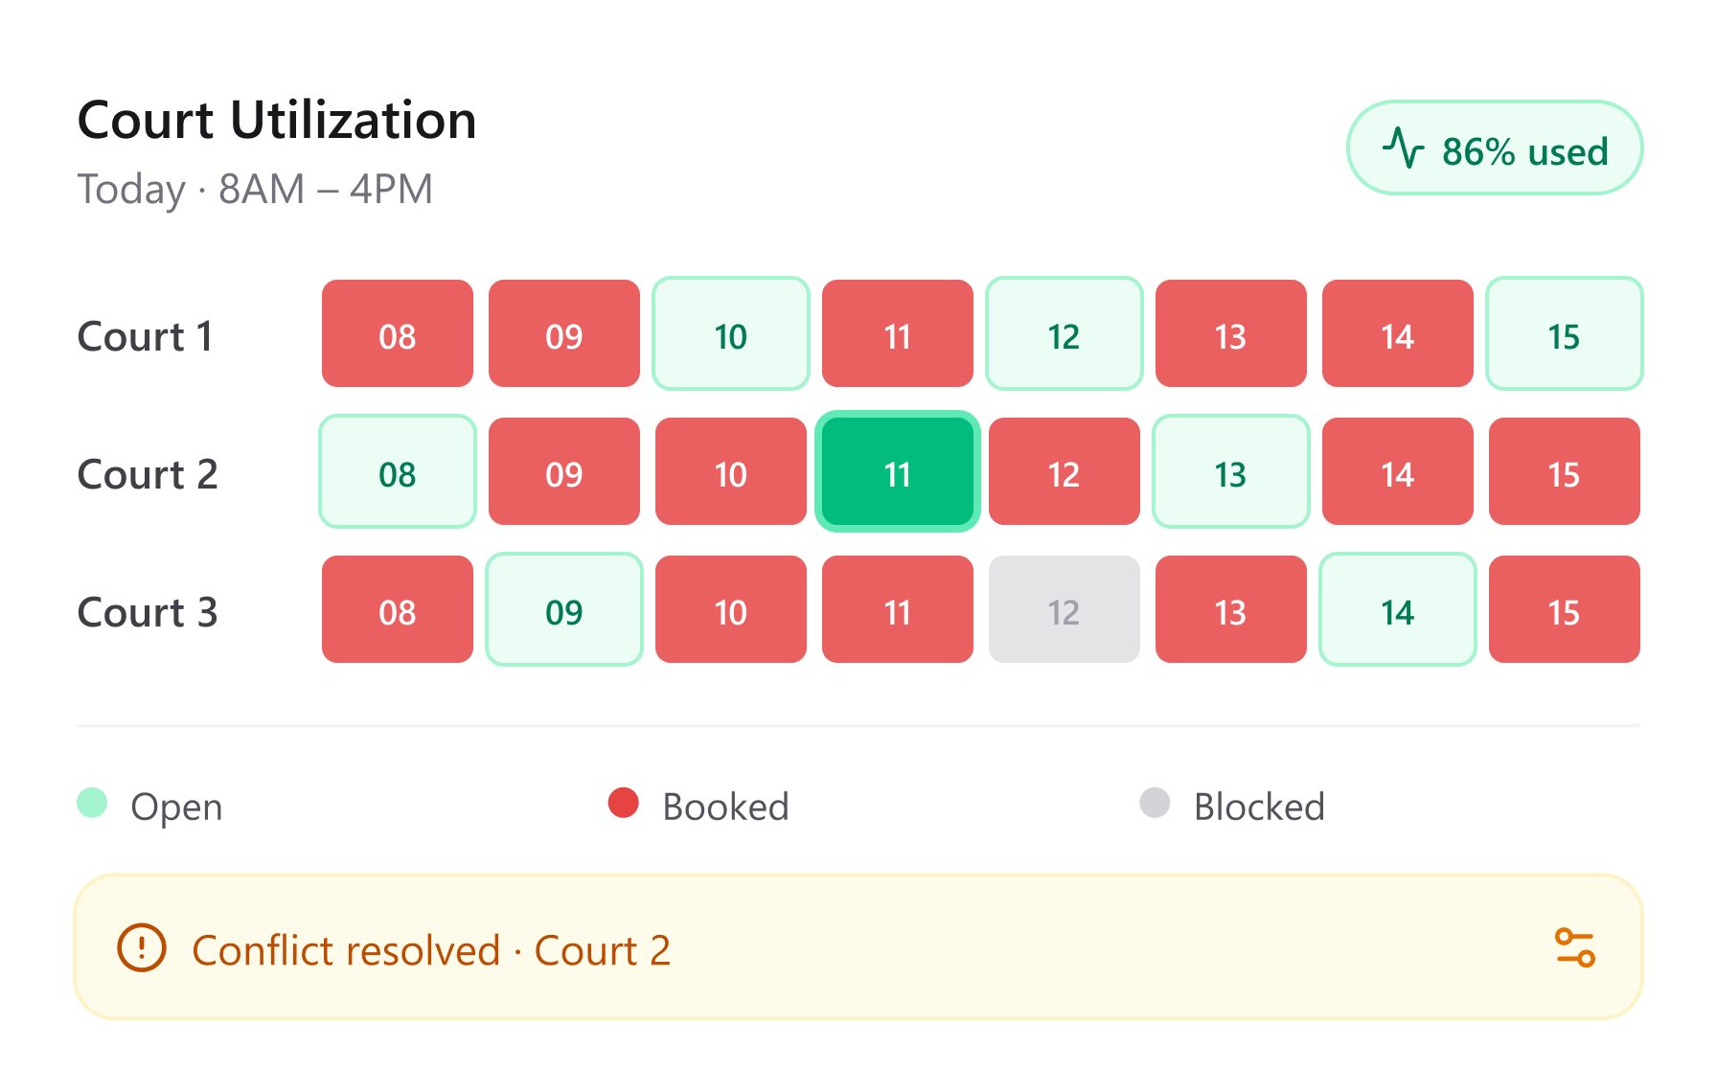Select the open 14 slot on Court 3
Image resolution: width=1717 pixels, height=1092 pixels.
pyautogui.click(x=1398, y=609)
